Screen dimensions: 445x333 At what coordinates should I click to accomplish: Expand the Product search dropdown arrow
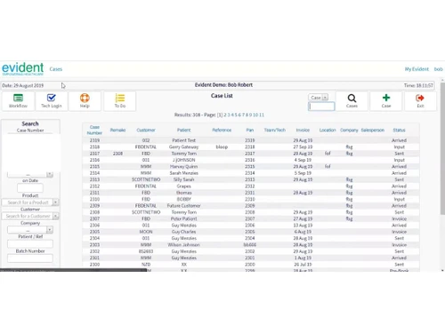point(55,202)
